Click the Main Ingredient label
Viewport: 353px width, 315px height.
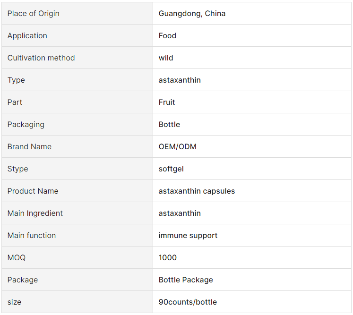pos(35,213)
